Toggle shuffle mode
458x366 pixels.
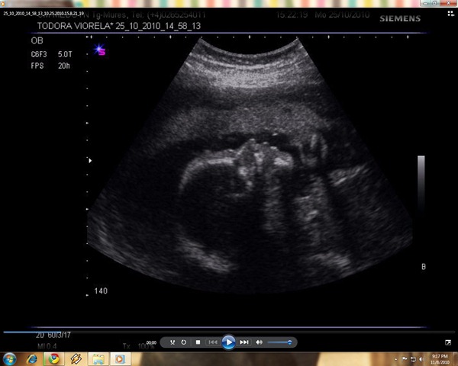[x=173, y=342]
